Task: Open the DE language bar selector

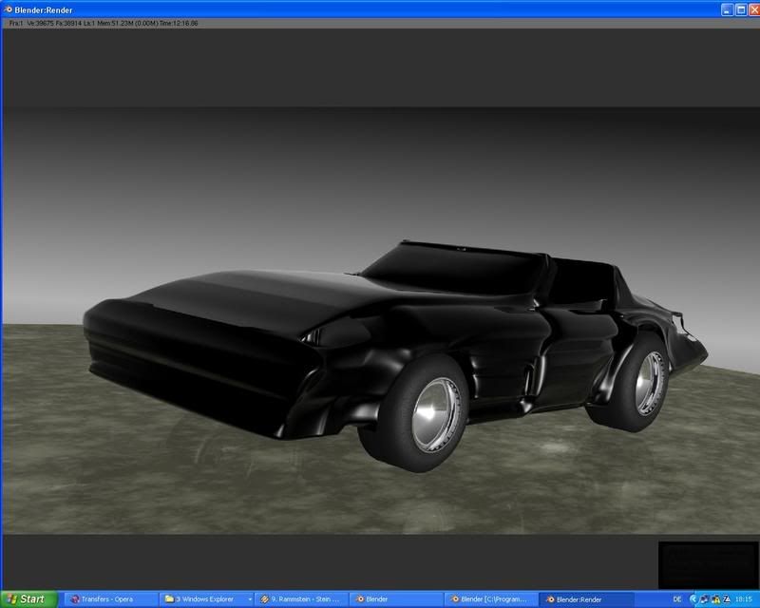Action: coord(677,599)
